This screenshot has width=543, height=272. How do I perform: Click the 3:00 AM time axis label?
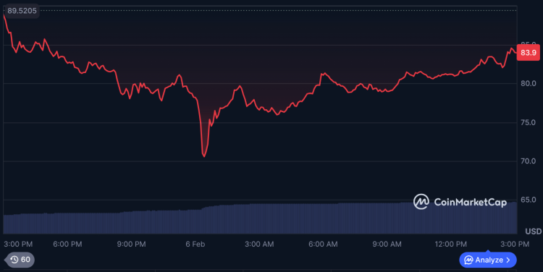[x=259, y=245]
